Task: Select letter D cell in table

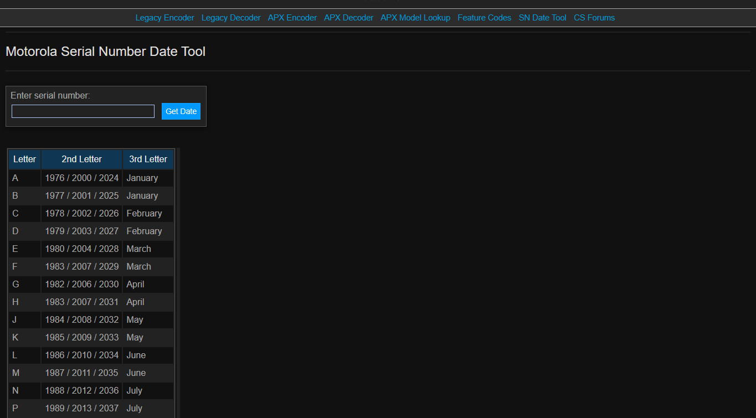Action: (24, 231)
